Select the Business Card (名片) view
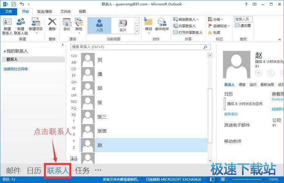The image size is (284, 183). 123,25
